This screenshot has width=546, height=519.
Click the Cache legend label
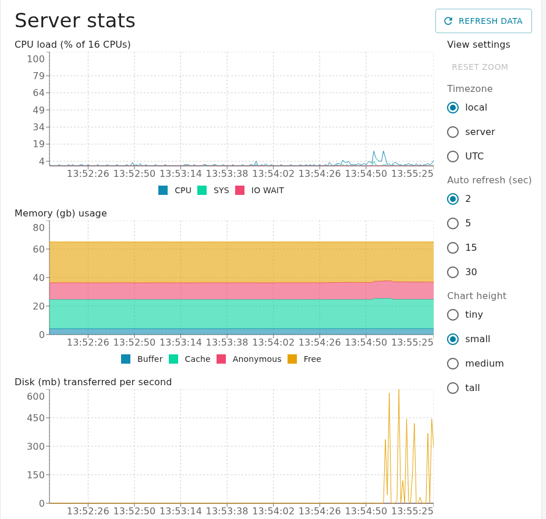click(x=197, y=359)
